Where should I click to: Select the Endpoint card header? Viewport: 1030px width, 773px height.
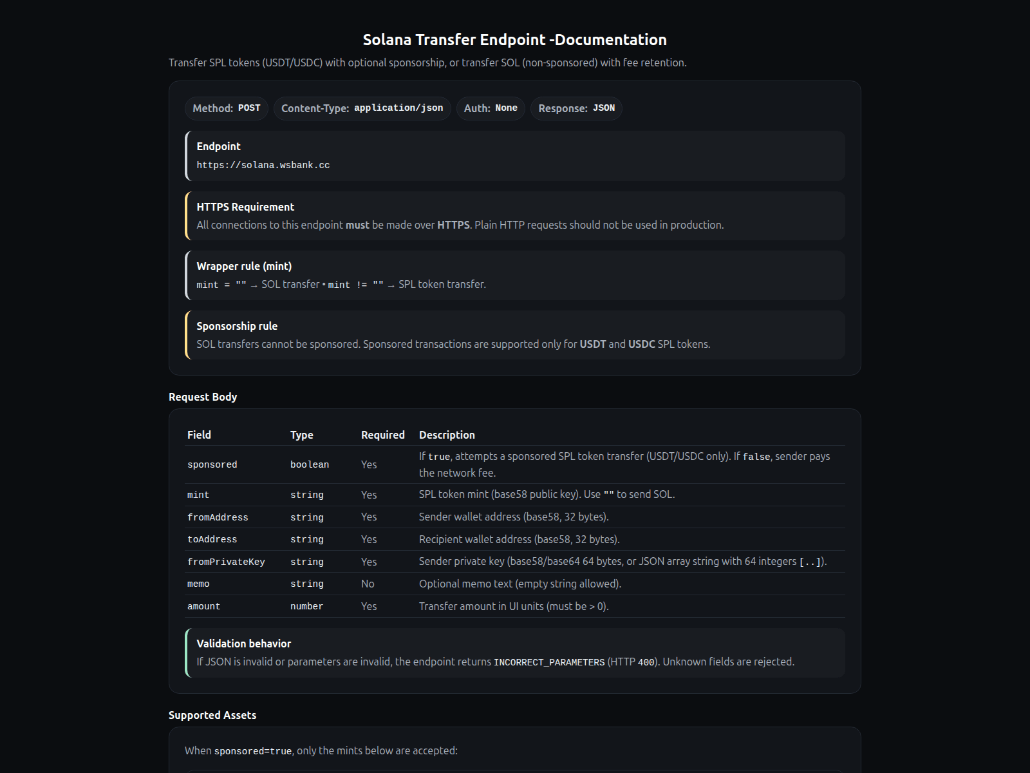(x=219, y=146)
